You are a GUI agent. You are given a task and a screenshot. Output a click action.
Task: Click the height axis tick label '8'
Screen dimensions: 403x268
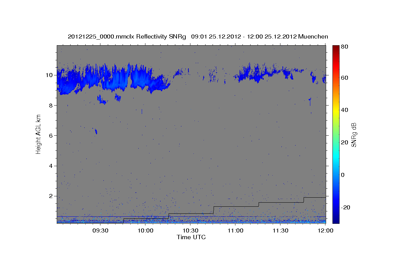tap(51, 106)
